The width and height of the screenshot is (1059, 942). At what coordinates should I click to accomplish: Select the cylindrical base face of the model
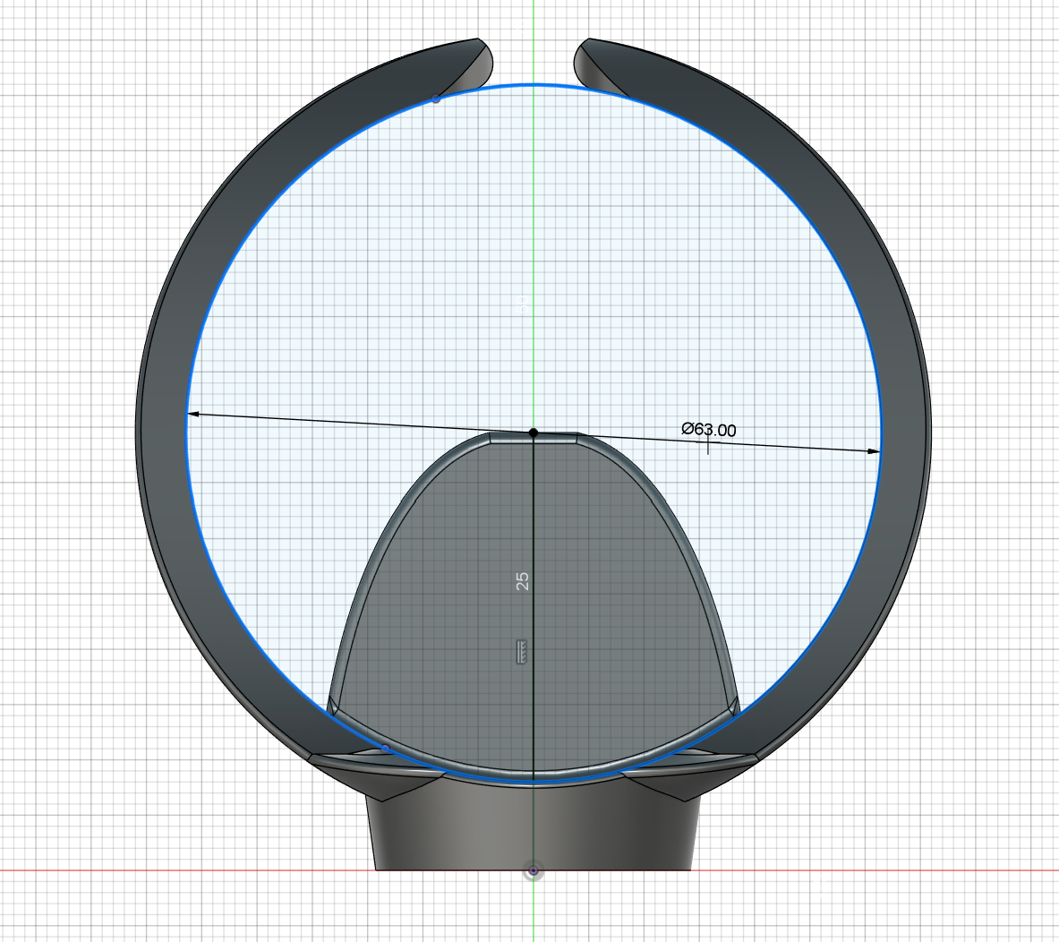pyautogui.click(x=534, y=831)
